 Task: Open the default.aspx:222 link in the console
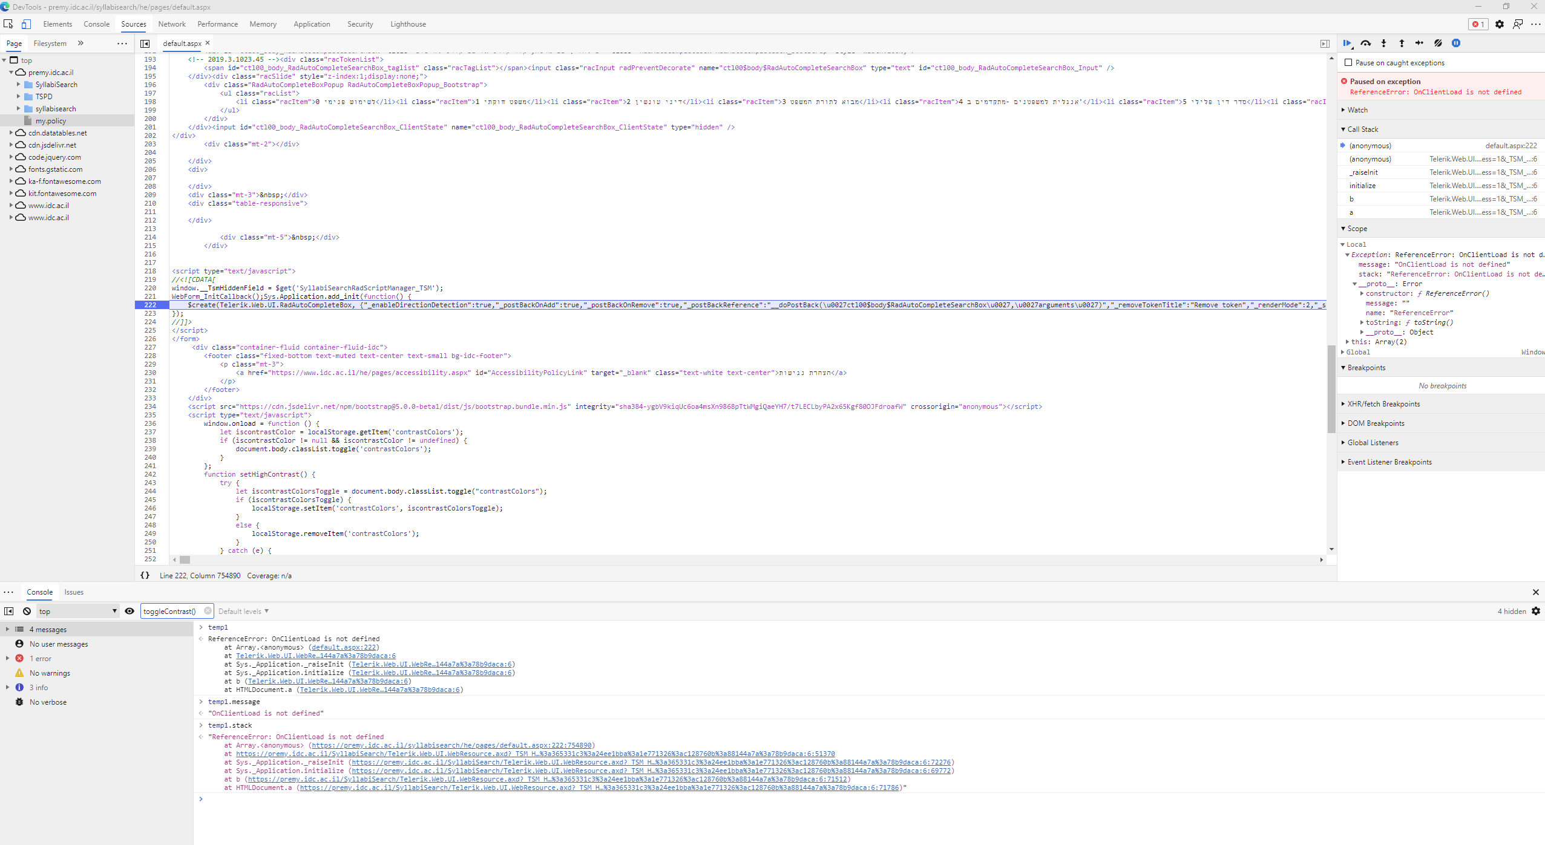(344, 647)
